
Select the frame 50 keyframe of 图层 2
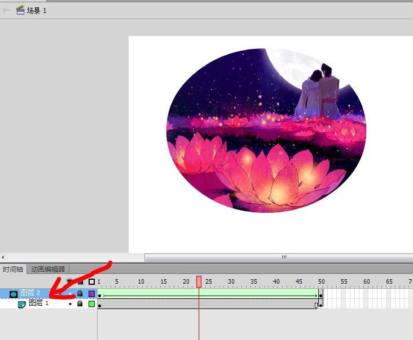(320, 296)
